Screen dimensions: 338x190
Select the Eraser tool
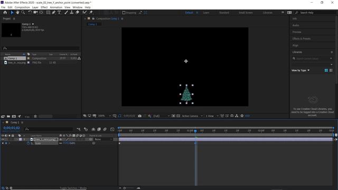coord(78,13)
